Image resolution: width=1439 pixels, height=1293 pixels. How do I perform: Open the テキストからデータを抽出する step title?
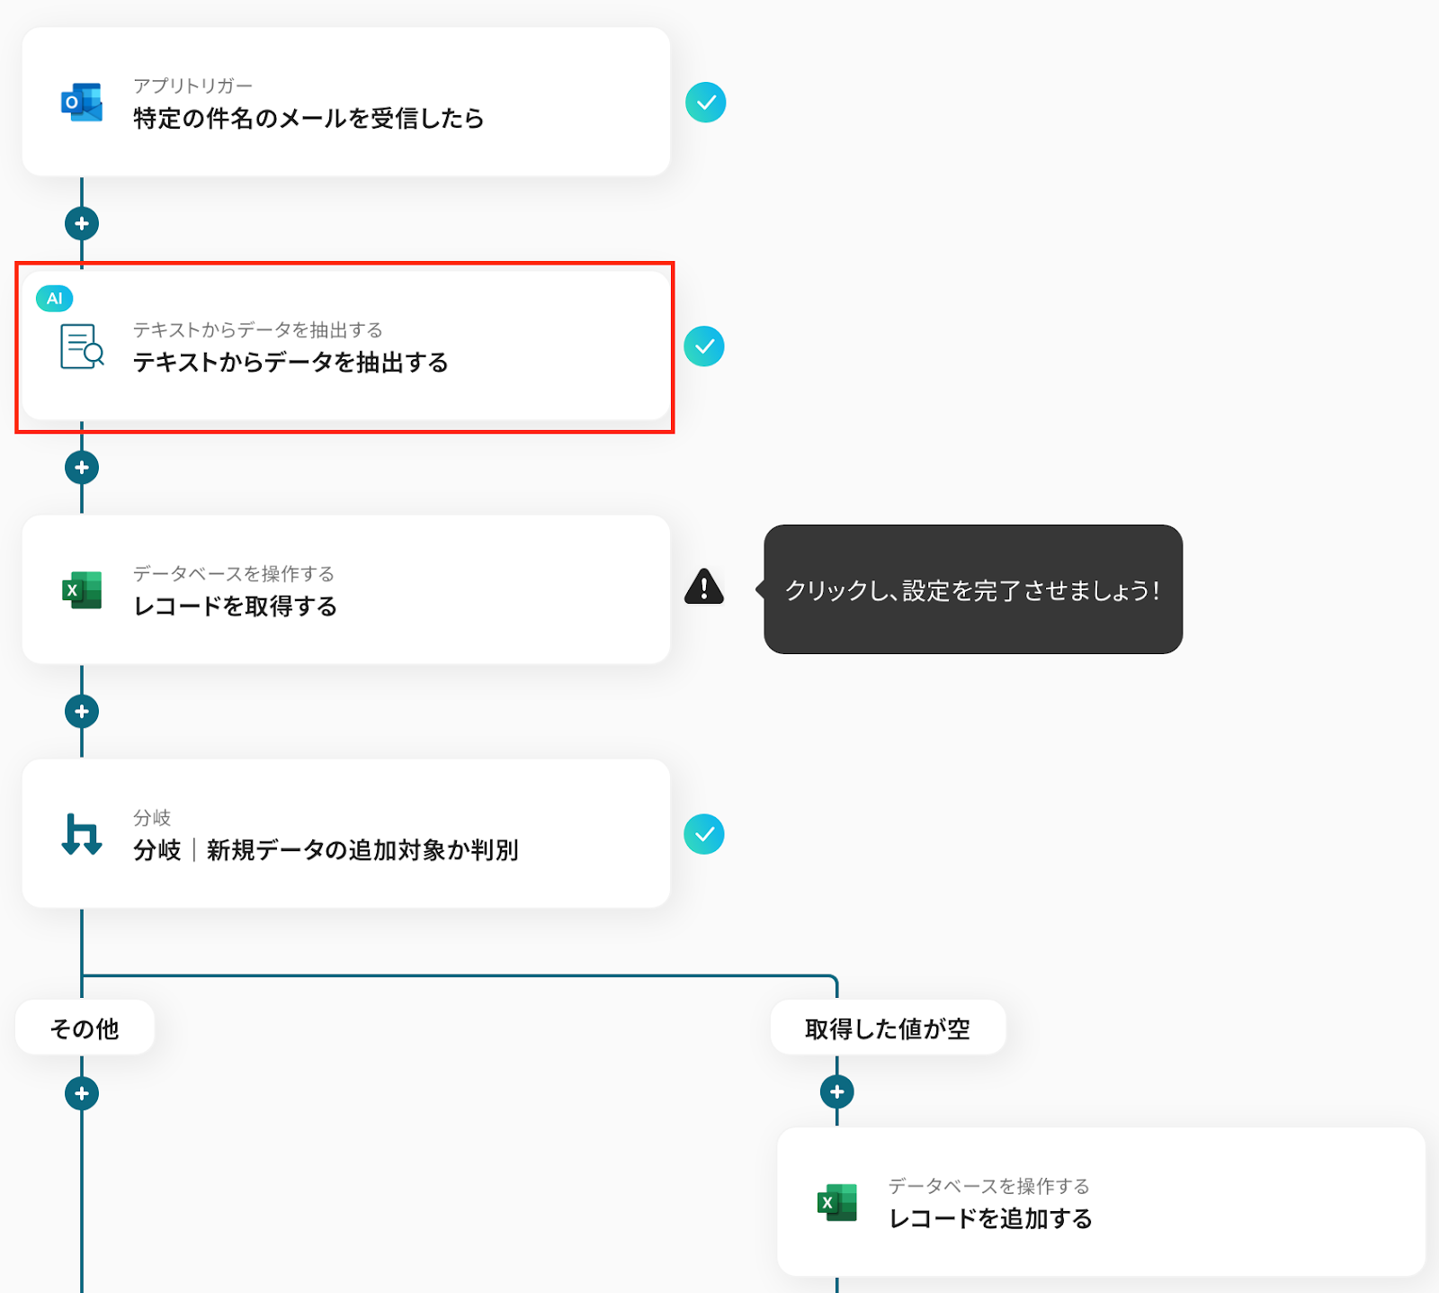(x=290, y=363)
